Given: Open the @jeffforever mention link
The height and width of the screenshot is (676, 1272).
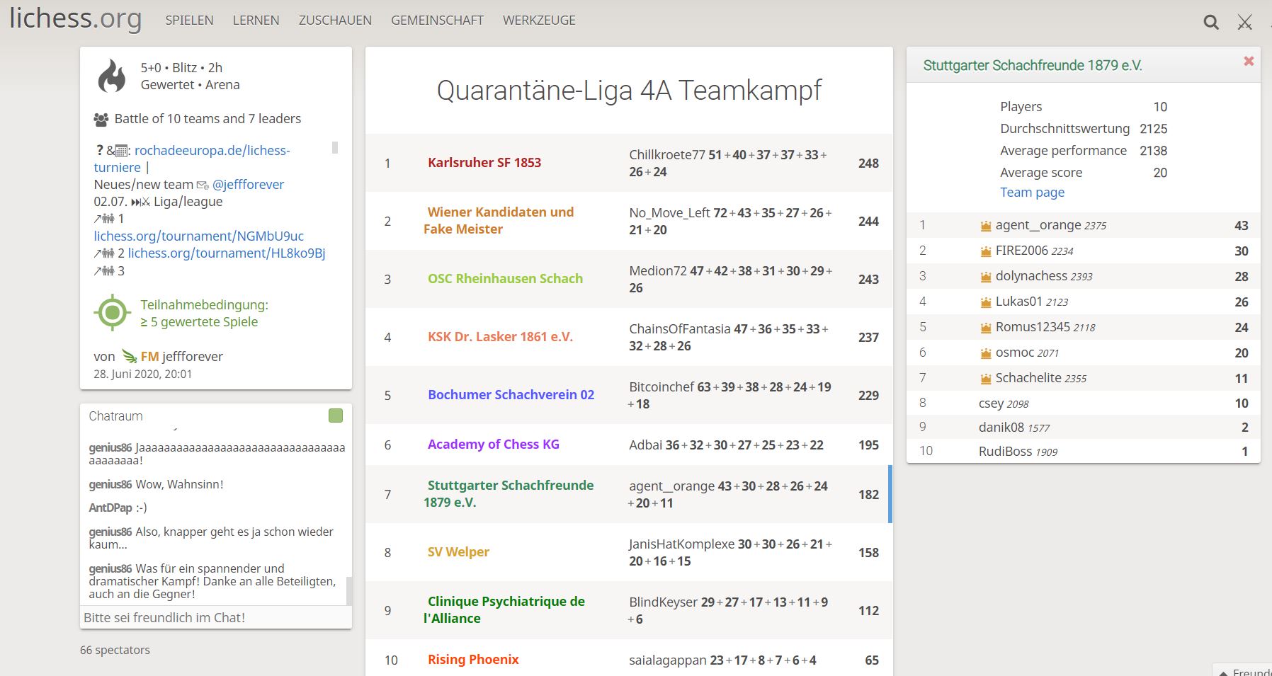Looking at the screenshot, I should coord(248,184).
